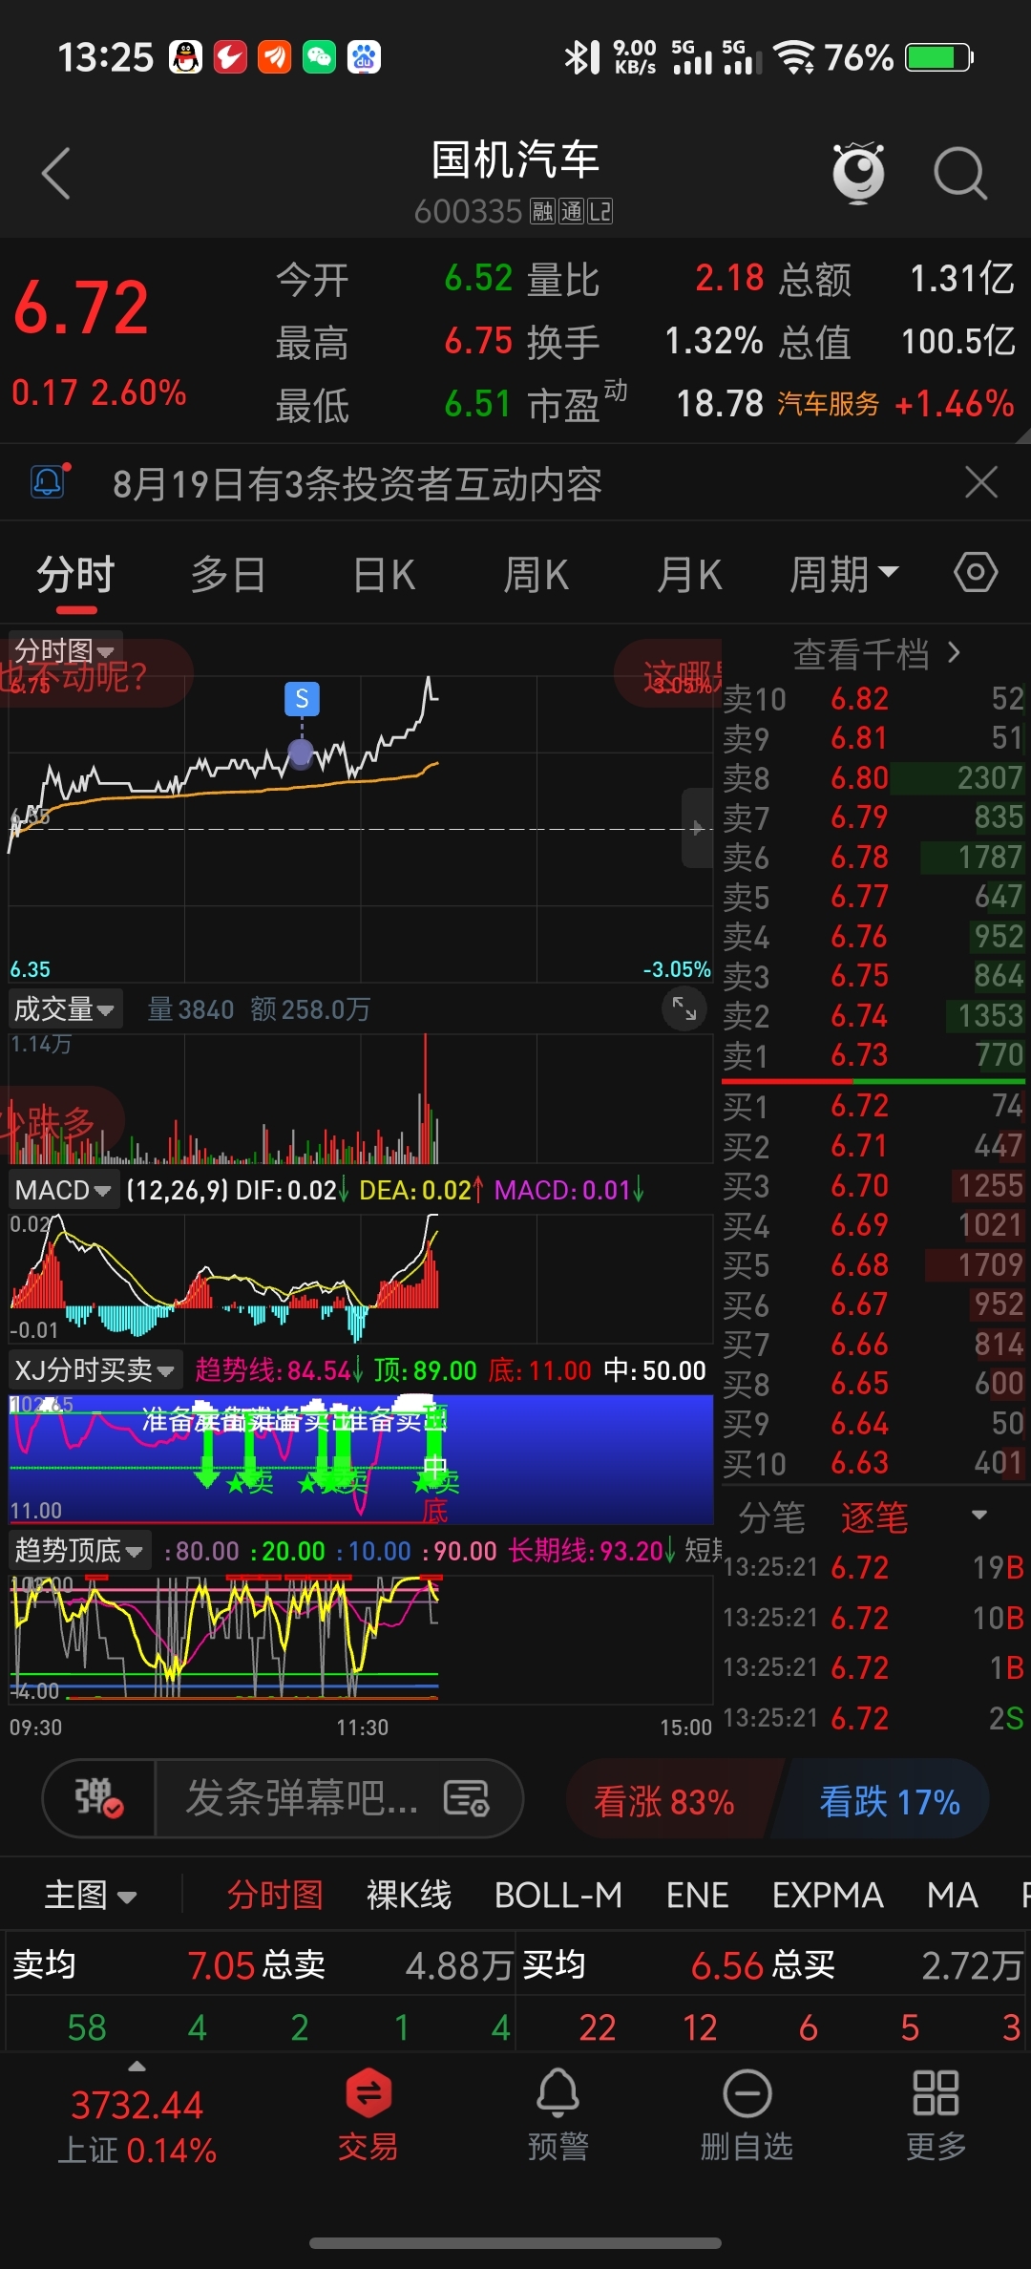Choose EXPMA main chart option
This screenshot has width=1031, height=2269.
(828, 1895)
